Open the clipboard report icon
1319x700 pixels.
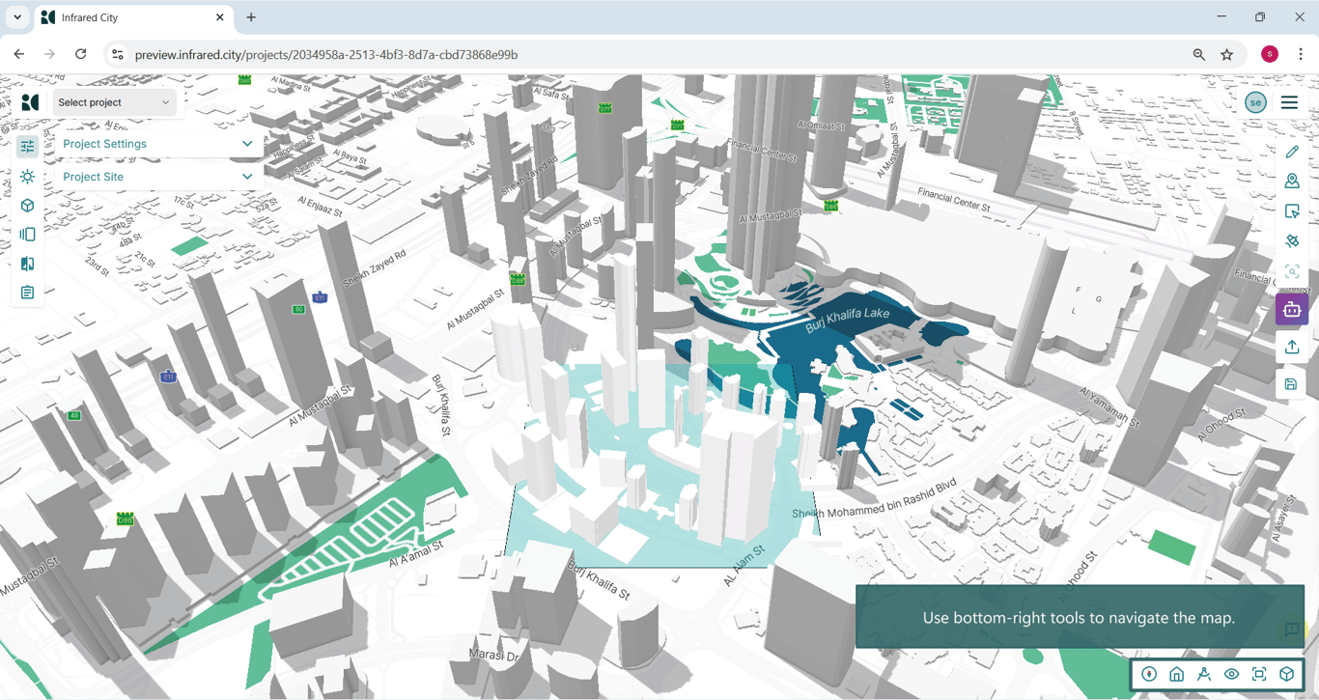27,293
